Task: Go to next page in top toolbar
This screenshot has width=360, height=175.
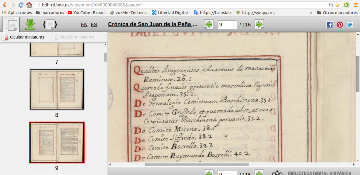Action: [259, 24]
